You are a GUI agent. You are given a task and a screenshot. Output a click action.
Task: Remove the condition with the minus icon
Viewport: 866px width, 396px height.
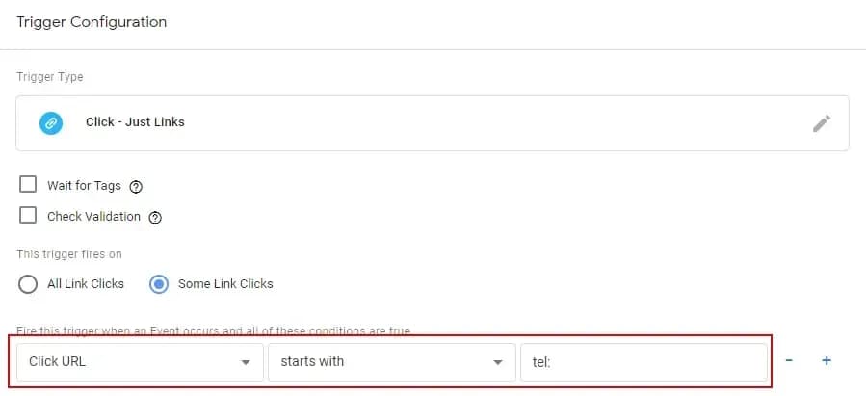click(x=789, y=361)
